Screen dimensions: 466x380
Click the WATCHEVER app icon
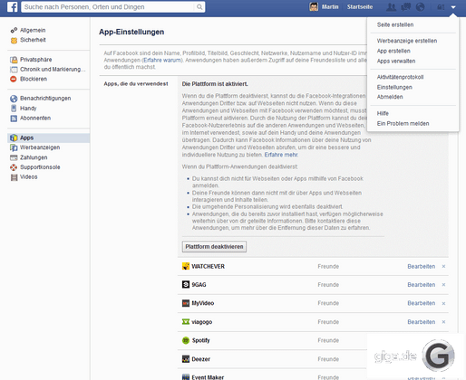click(x=186, y=266)
